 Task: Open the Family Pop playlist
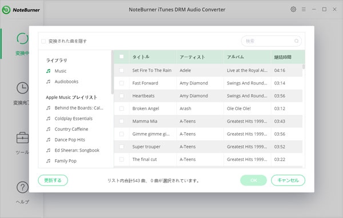pos(65,161)
